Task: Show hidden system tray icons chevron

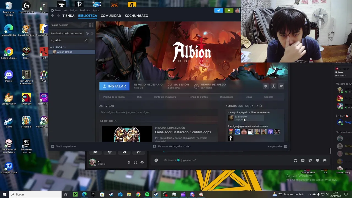Action: point(310,194)
